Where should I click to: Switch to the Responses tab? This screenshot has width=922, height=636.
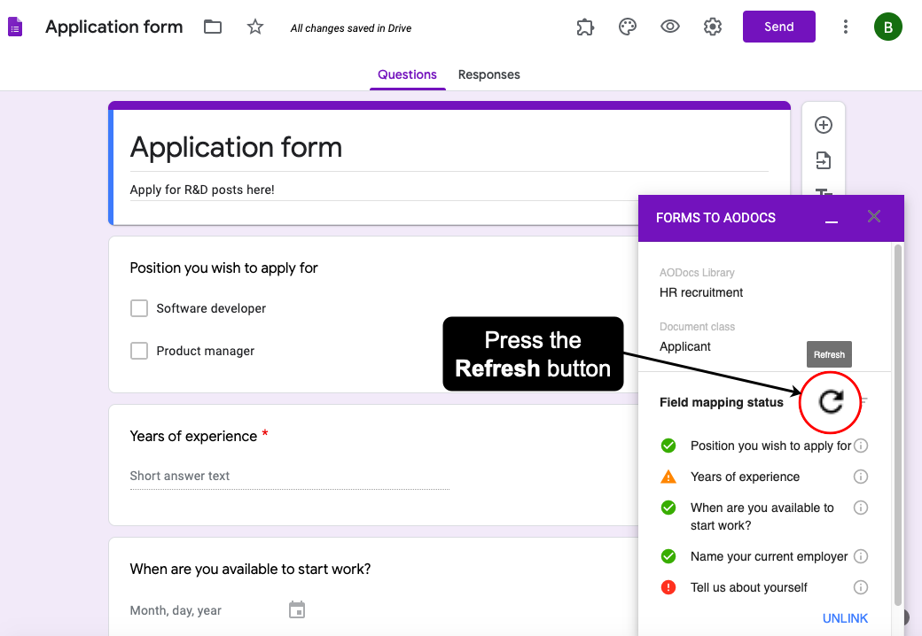coord(488,74)
